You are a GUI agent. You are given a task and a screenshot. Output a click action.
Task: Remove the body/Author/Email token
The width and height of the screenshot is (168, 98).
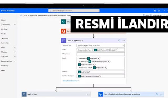[94, 65]
